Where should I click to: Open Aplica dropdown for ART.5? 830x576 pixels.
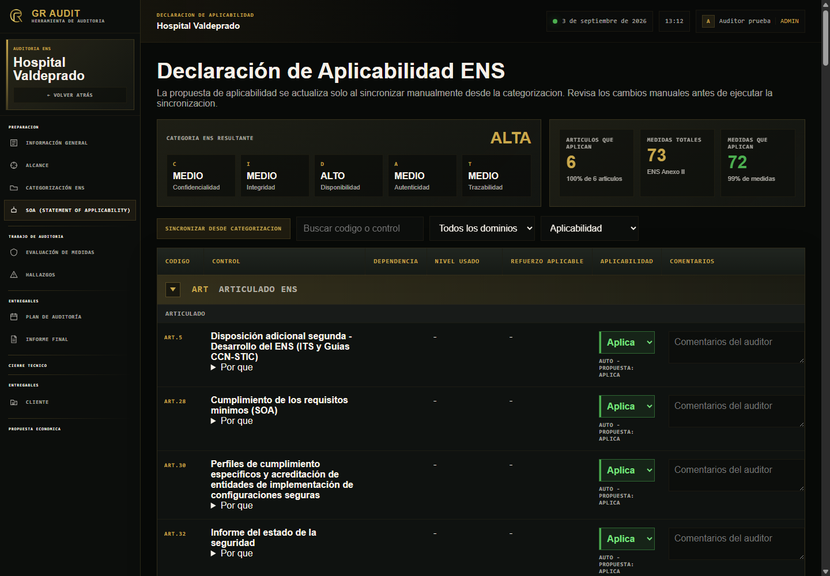tap(627, 342)
